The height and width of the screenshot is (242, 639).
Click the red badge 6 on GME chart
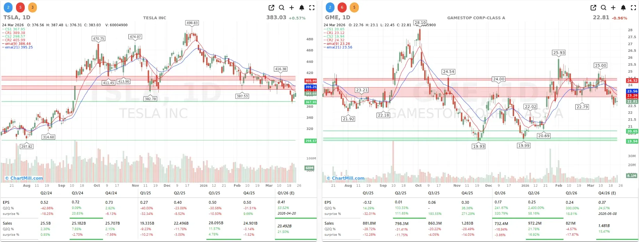(x=342, y=7)
